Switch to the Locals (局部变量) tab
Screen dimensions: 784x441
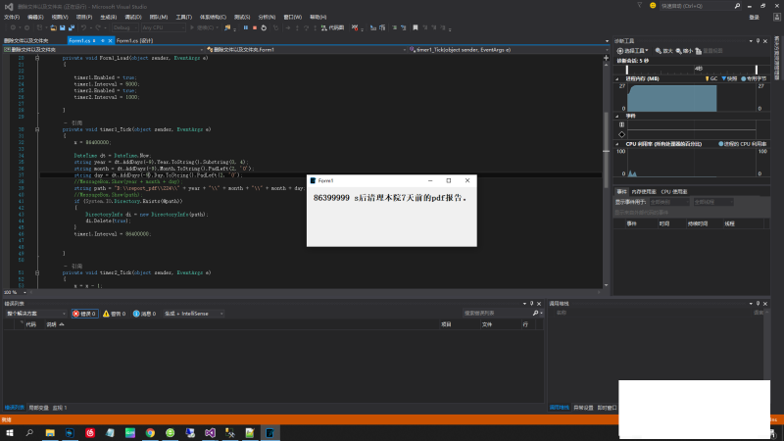(38, 408)
